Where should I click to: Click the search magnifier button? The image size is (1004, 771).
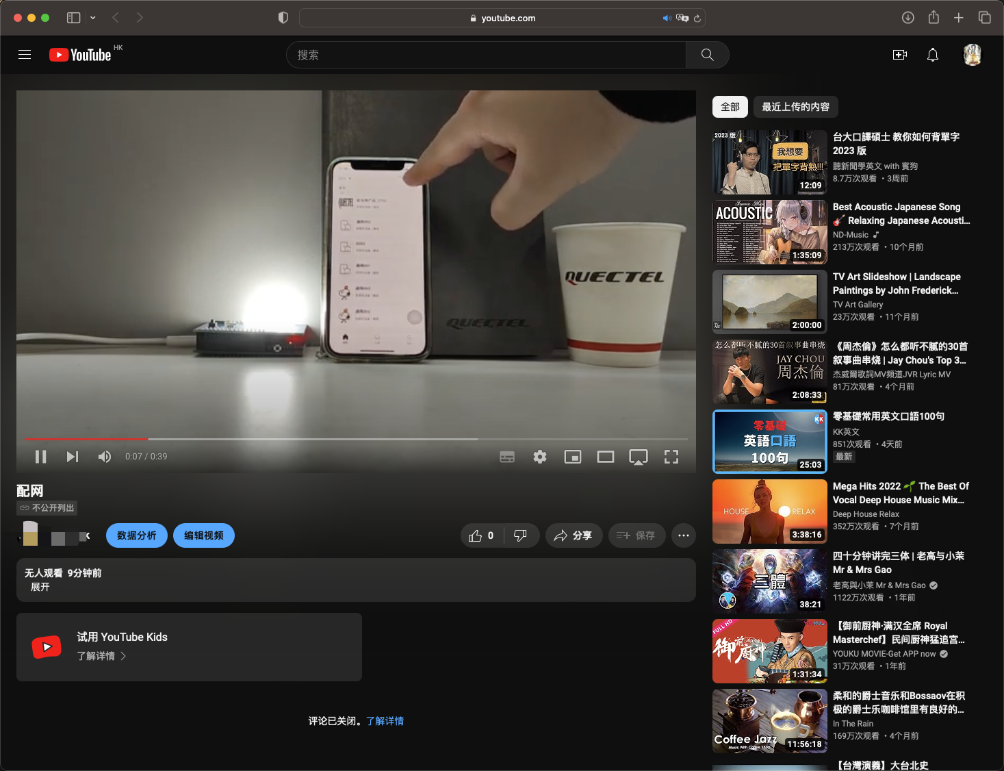coord(708,55)
